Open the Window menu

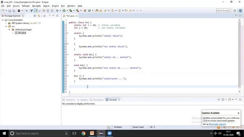point(71,6)
